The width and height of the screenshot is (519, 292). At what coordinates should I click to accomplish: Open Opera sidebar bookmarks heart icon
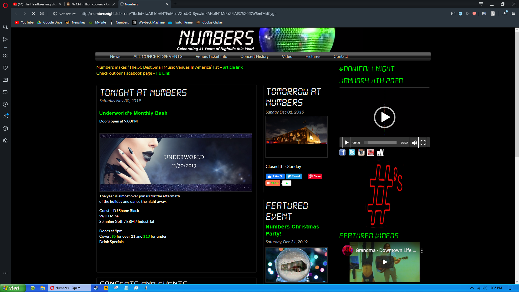(x=5, y=68)
